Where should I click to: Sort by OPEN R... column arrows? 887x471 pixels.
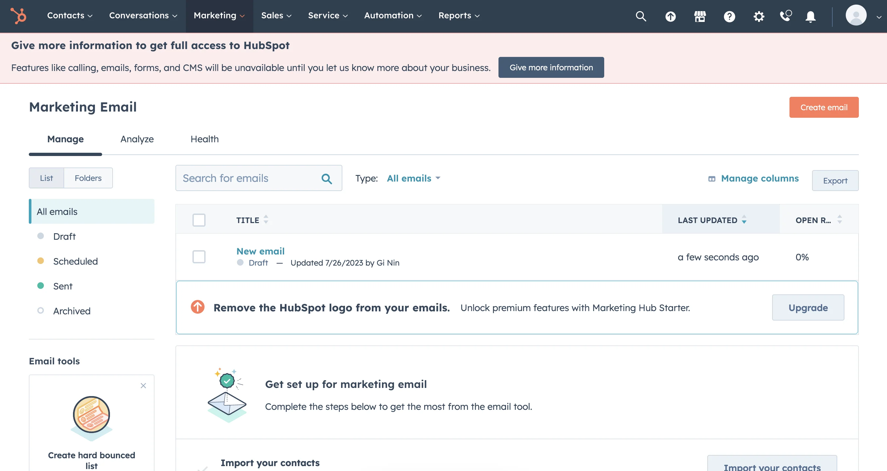[x=840, y=219]
